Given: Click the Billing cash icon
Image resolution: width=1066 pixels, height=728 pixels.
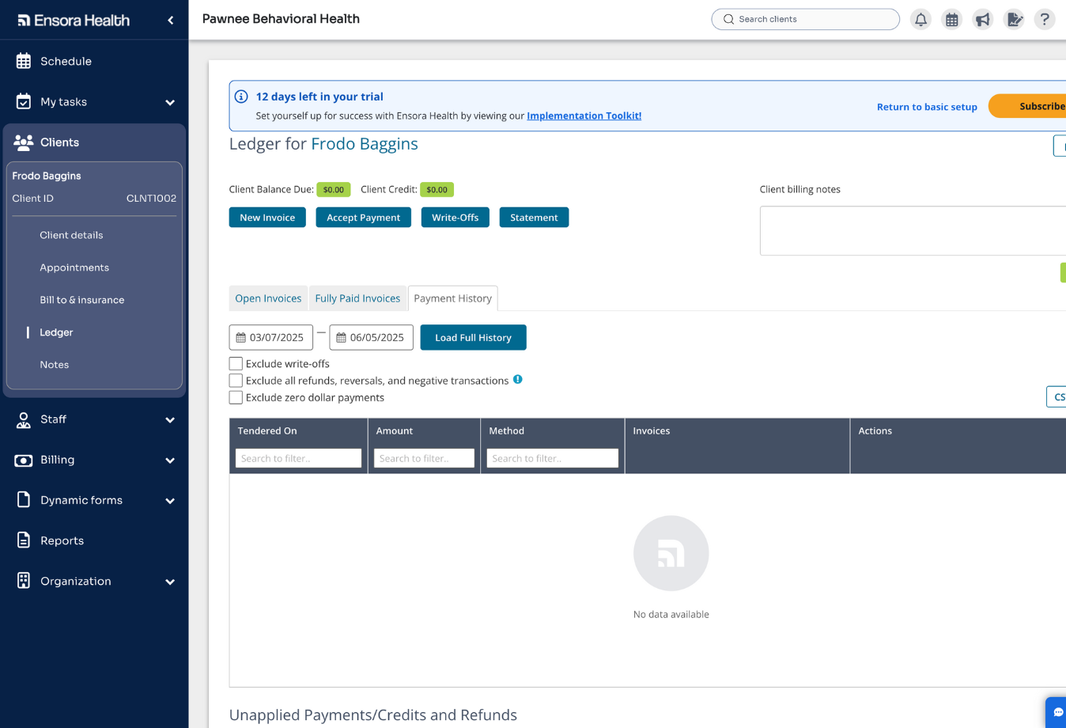Looking at the screenshot, I should tap(24, 460).
